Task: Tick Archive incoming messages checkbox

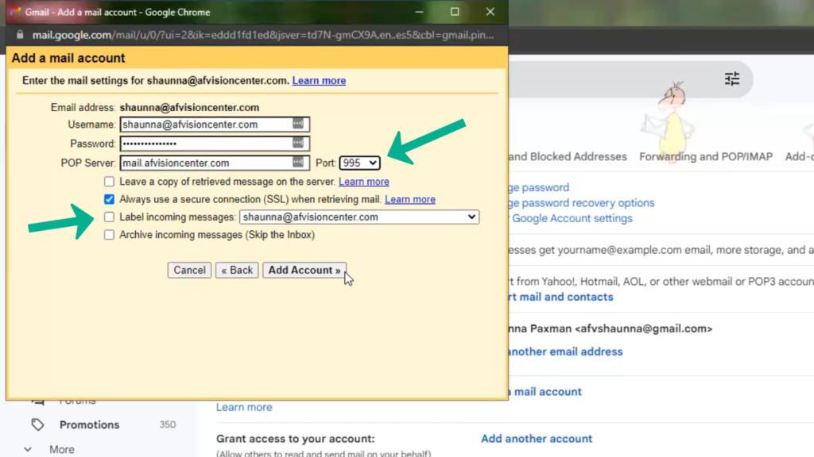Action: click(109, 235)
